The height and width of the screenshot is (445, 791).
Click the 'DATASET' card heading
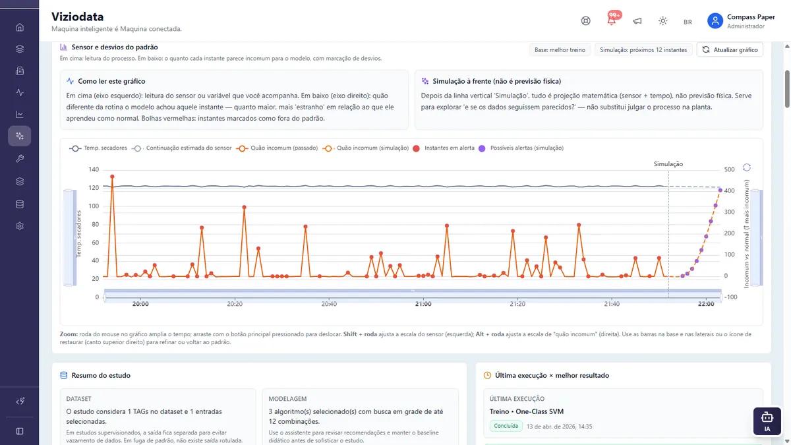point(78,399)
